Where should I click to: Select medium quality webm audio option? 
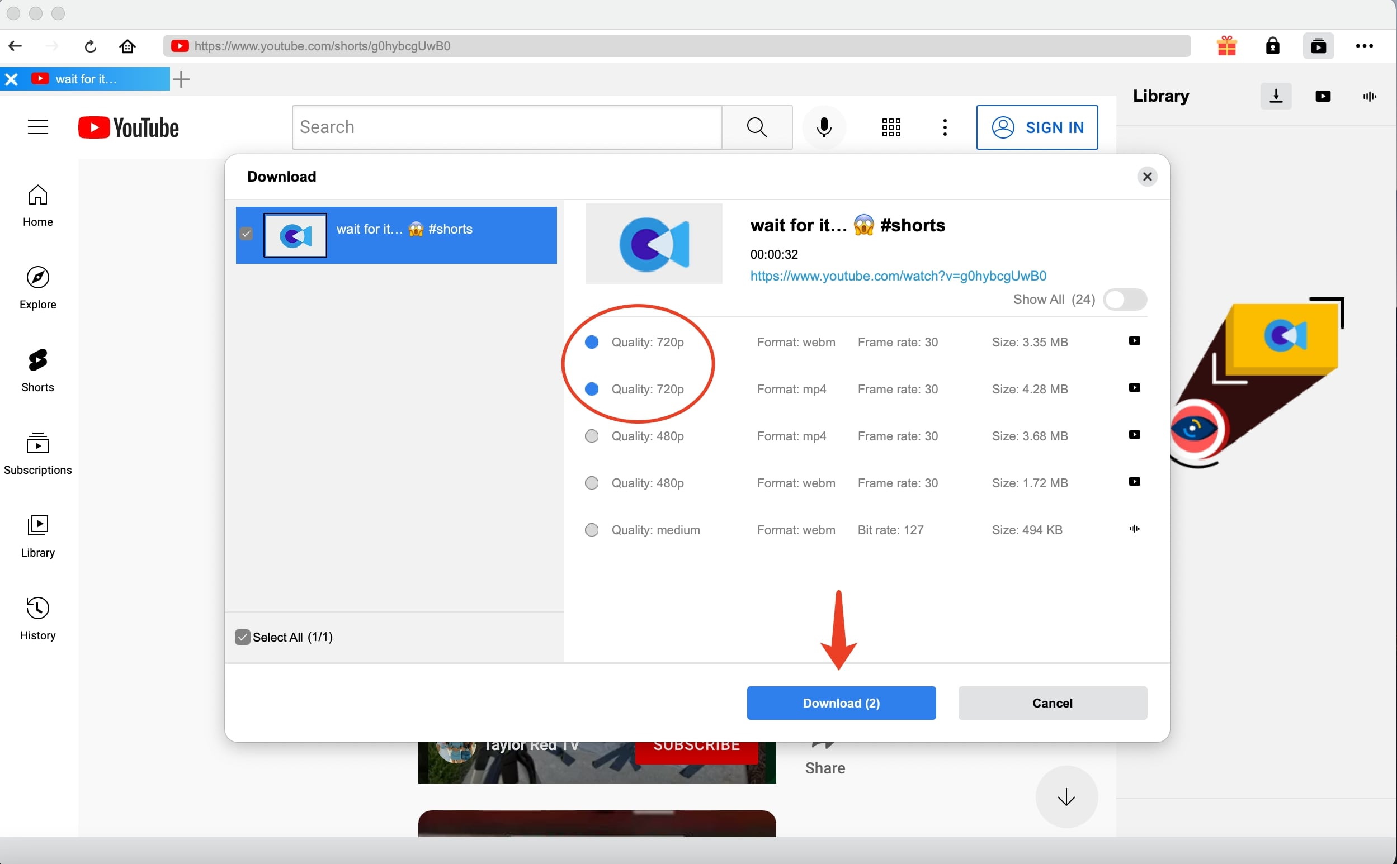[x=592, y=530]
